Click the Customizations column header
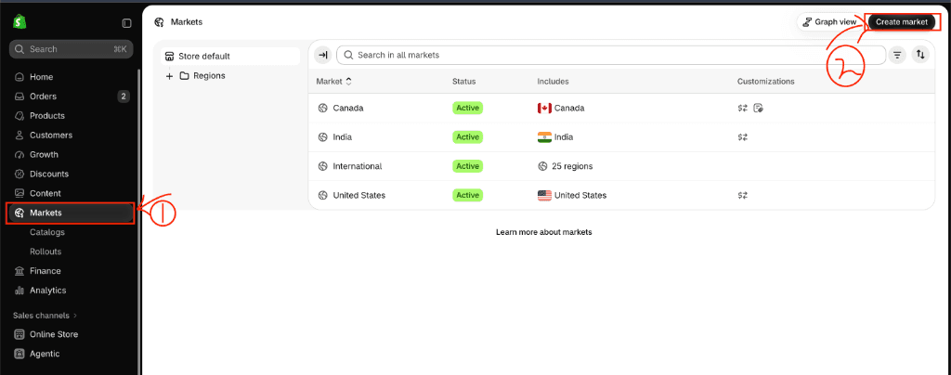 (765, 81)
